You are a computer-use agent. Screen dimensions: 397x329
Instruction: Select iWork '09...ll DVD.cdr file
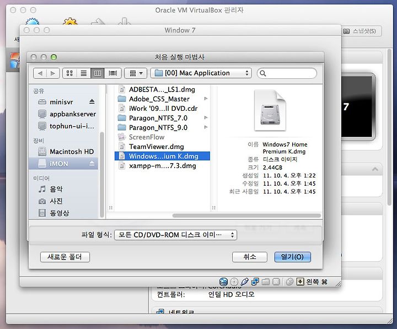click(162, 109)
